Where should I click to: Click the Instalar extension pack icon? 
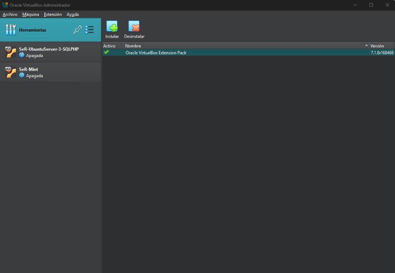[112, 26]
